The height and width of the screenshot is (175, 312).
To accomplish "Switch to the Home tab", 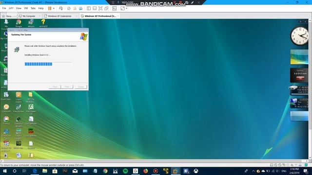I will pyautogui.click(x=9, y=16).
